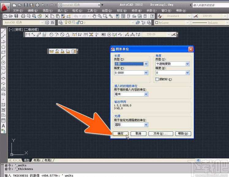Choose the Rectangle draw tool
Viewport: 229px width, 177px height.
click(x=3, y=52)
